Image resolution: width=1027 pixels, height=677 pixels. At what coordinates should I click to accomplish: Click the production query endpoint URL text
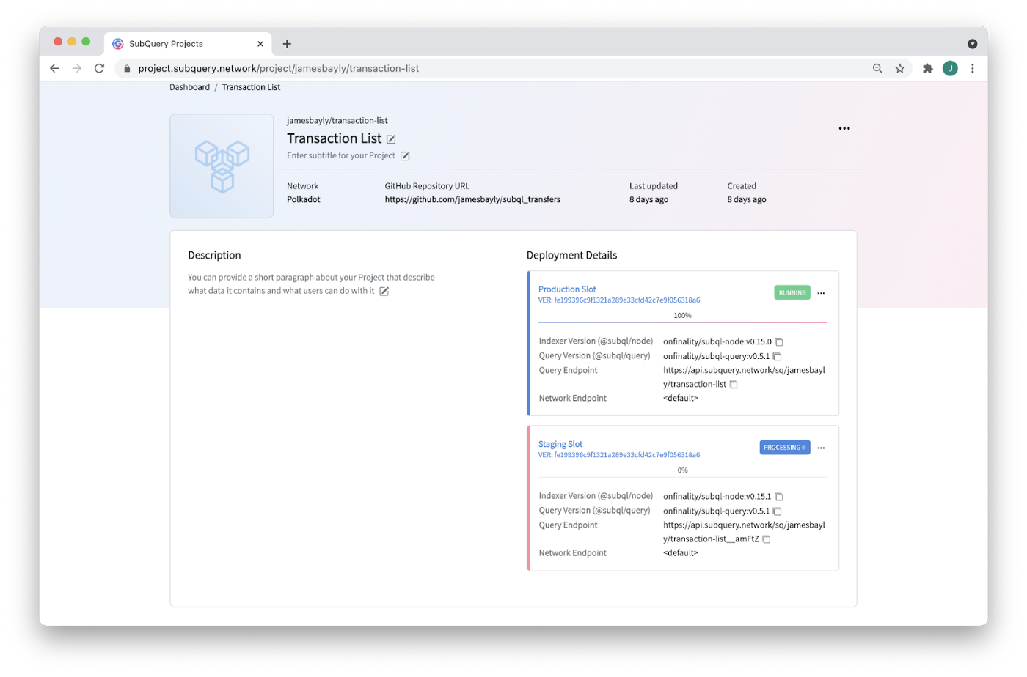click(744, 377)
